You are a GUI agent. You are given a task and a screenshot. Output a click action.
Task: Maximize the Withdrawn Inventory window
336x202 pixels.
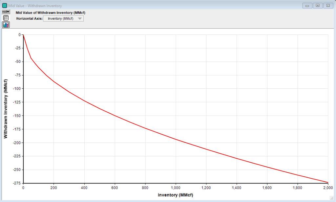pyautogui.click(x=318, y=5)
